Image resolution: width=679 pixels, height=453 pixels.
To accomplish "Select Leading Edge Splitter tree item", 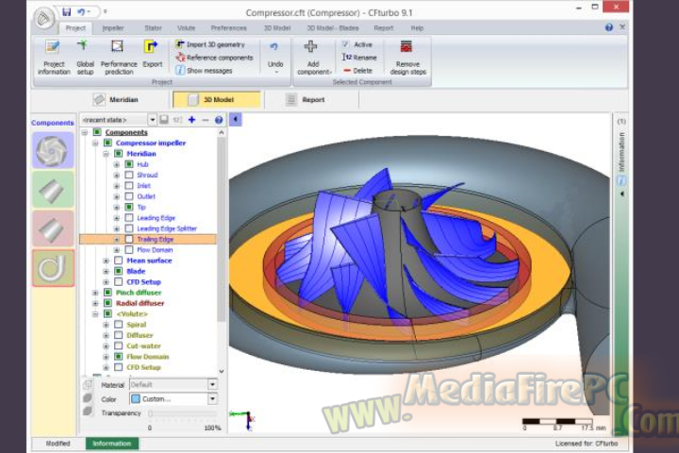I will [x=167, y=228].
